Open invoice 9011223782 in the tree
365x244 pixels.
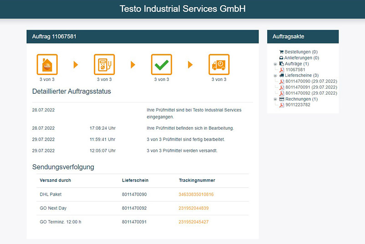coord(298,105)
